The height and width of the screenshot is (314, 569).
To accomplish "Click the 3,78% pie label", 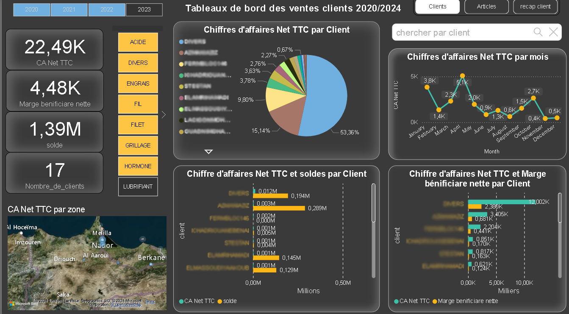I will click(x=248, y=81).
